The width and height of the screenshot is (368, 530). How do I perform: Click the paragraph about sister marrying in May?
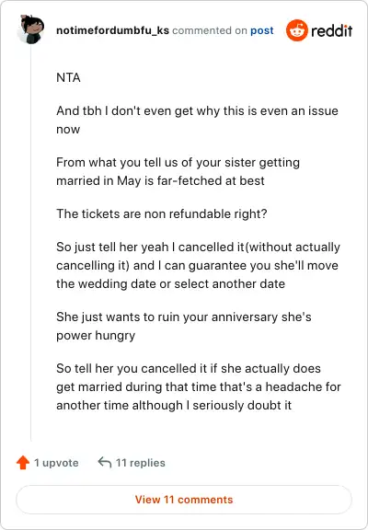pyautogui.click(x=178, y=171)
